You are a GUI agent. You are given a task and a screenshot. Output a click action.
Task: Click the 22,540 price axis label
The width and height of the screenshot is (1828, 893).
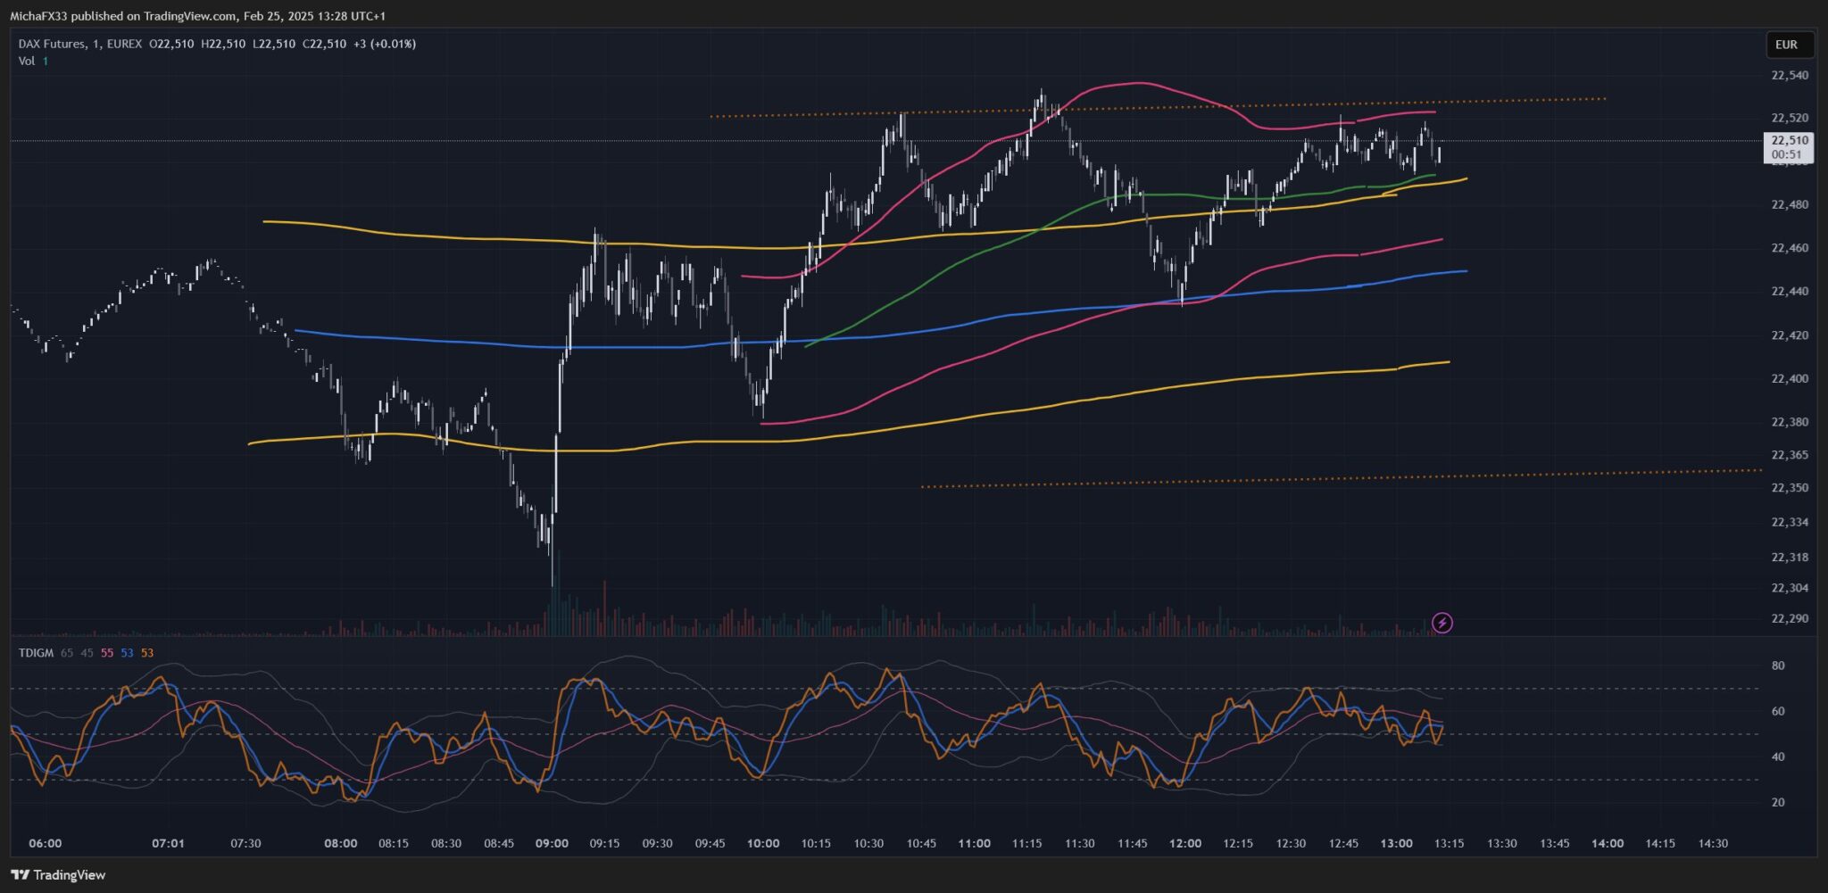[x=1790, y=75]
